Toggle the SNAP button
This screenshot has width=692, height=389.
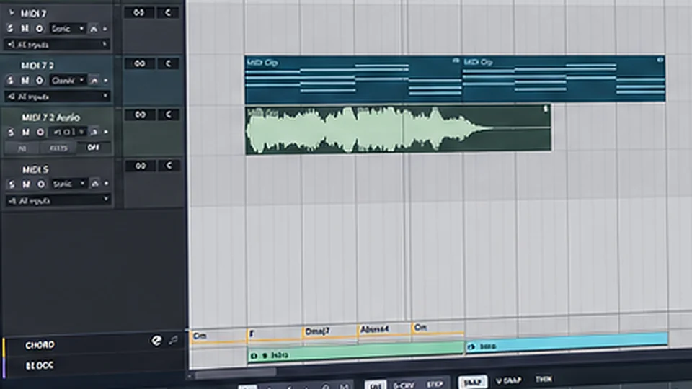click(473, 382)
